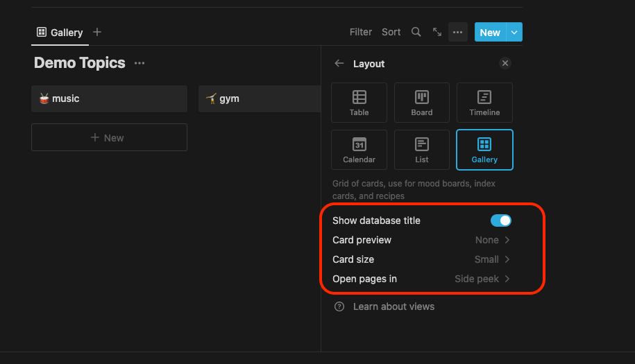635x364 pixels.
Task: Choose the Timeline layout
Action: pyautogui.click(x=484, y=103)
